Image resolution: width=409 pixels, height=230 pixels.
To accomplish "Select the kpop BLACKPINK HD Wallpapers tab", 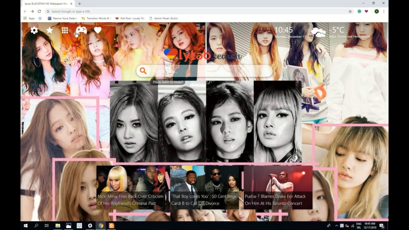I will click(48, 4).
